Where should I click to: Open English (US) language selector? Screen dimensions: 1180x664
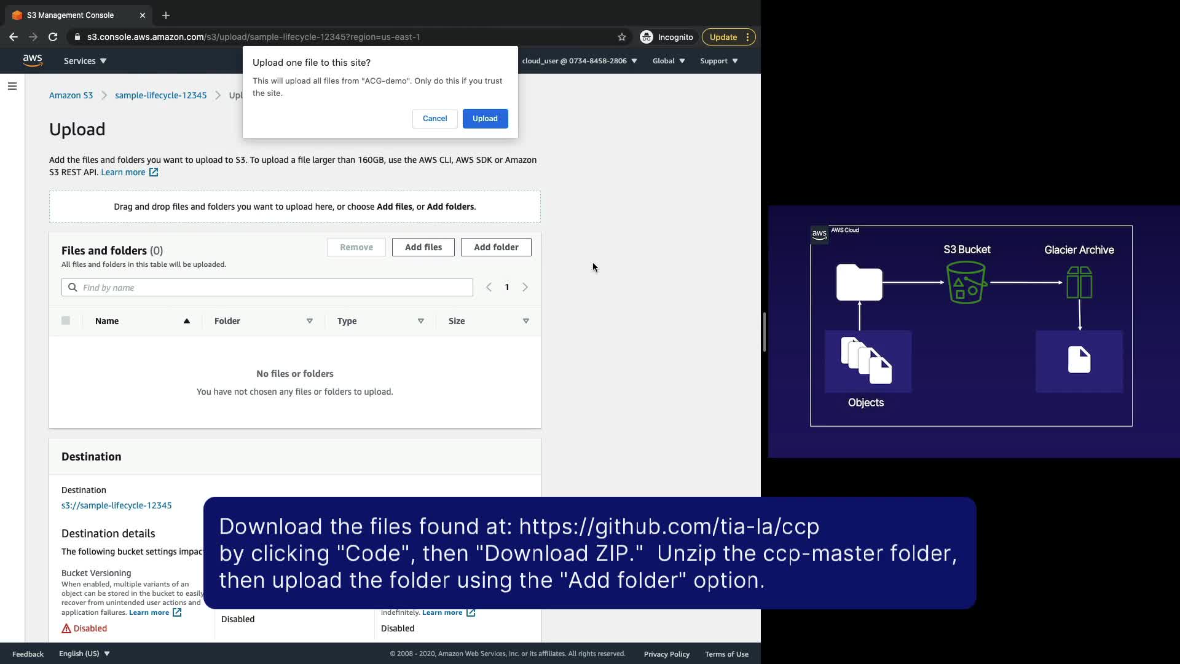point(84,654)
